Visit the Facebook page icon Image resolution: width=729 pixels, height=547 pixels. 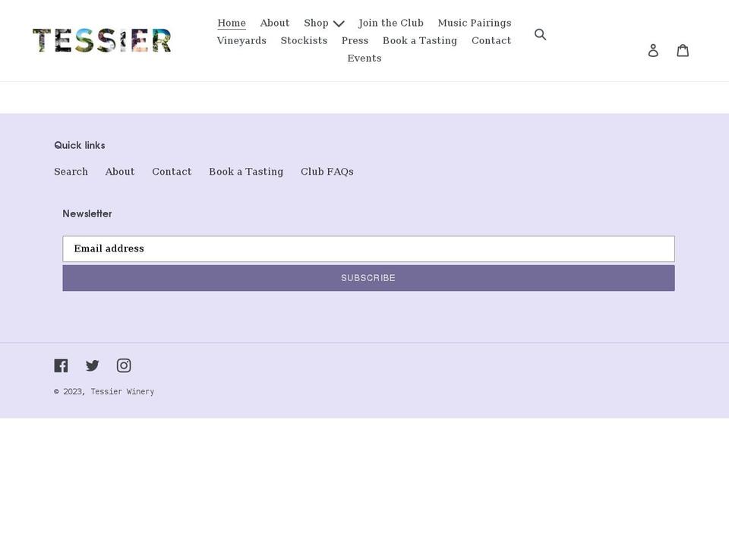(x=61, y=365)
